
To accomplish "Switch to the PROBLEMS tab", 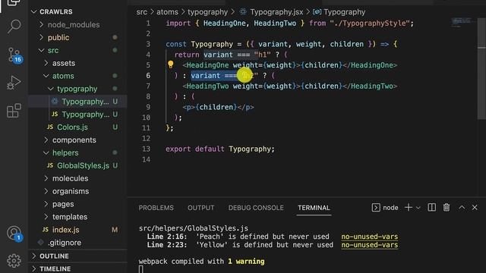I will coord(156,208).
